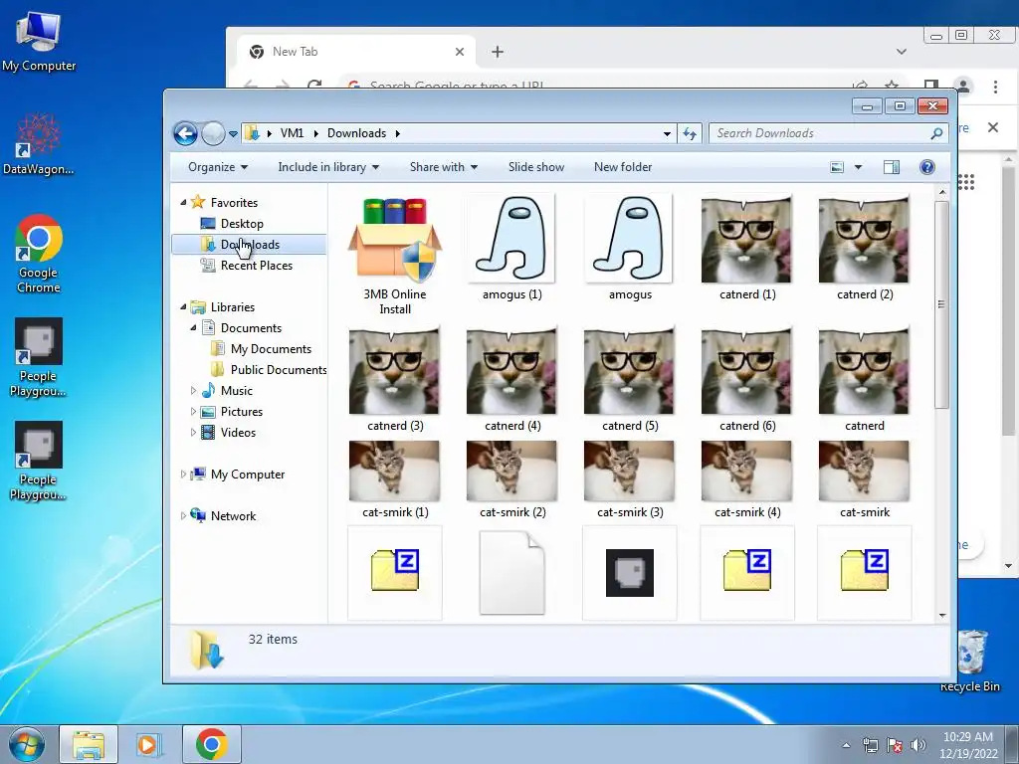Image resolution: width=1019 pixels, height=764 pixels.
Task: Click the Slide show button
Action: point(536,167)
